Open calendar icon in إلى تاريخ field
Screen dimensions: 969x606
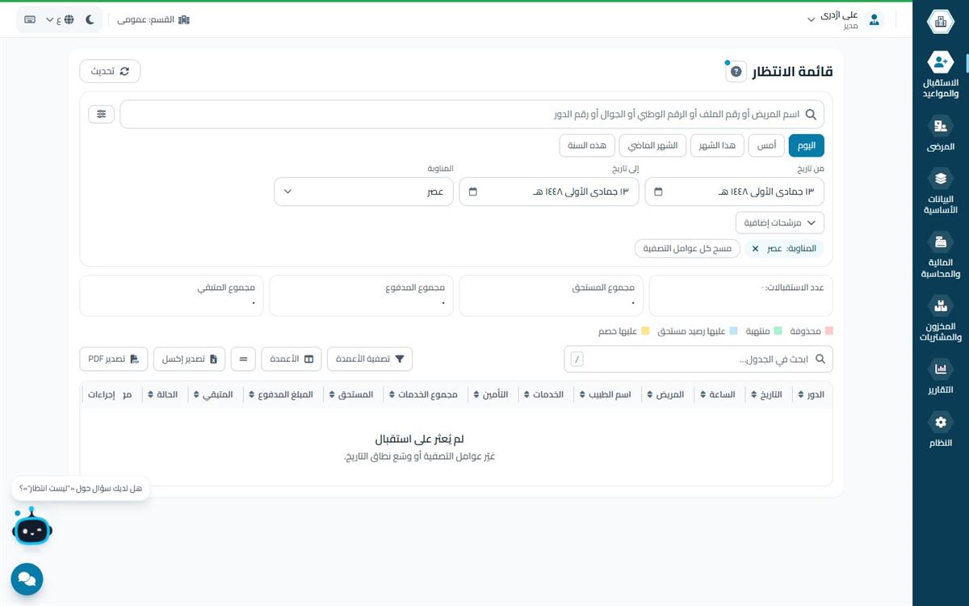473,192
